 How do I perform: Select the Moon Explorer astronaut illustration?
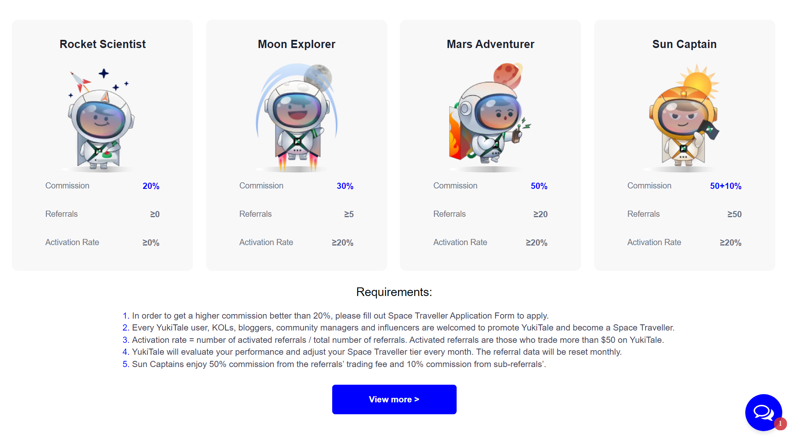(296, 117)
